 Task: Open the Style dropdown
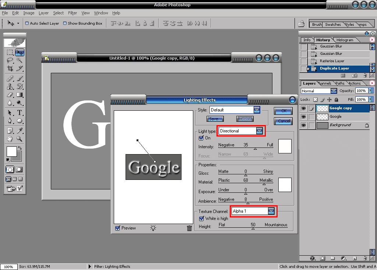click(257, 110)
